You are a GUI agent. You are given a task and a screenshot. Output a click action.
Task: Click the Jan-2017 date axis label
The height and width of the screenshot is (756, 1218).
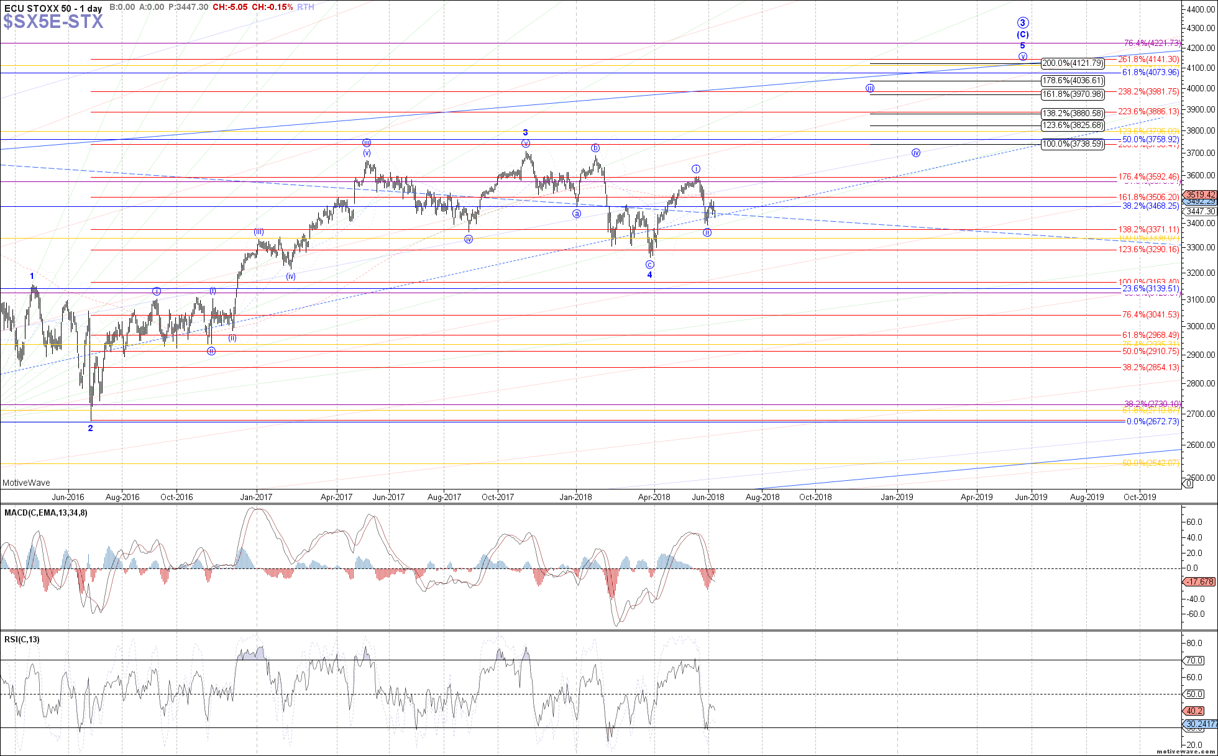(x=257, y=497)
